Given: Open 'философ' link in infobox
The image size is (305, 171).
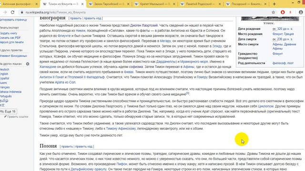Looking at the screenshot, I should click(x=279, y=63).
